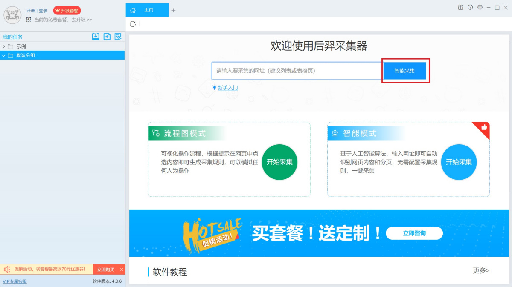This screenshot has width=512, height=287.
Task: Add a new tab with plus icon
Action: click(x=173, y=10)
